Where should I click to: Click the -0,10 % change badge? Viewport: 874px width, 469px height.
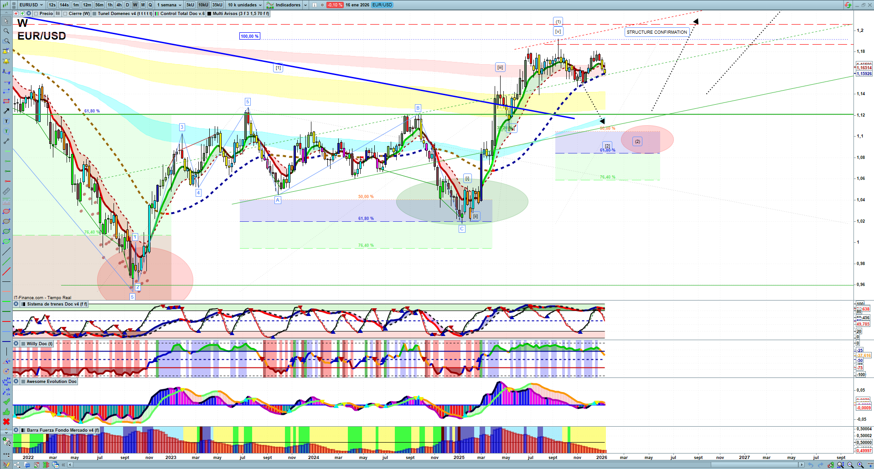(x=335, y=5)
